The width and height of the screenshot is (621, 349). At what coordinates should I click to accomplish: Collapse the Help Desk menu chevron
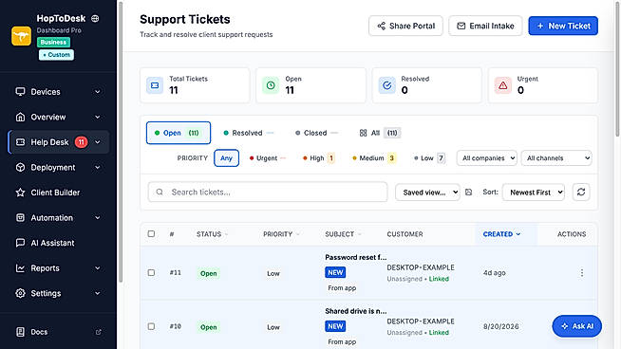(x=98, y=142)
